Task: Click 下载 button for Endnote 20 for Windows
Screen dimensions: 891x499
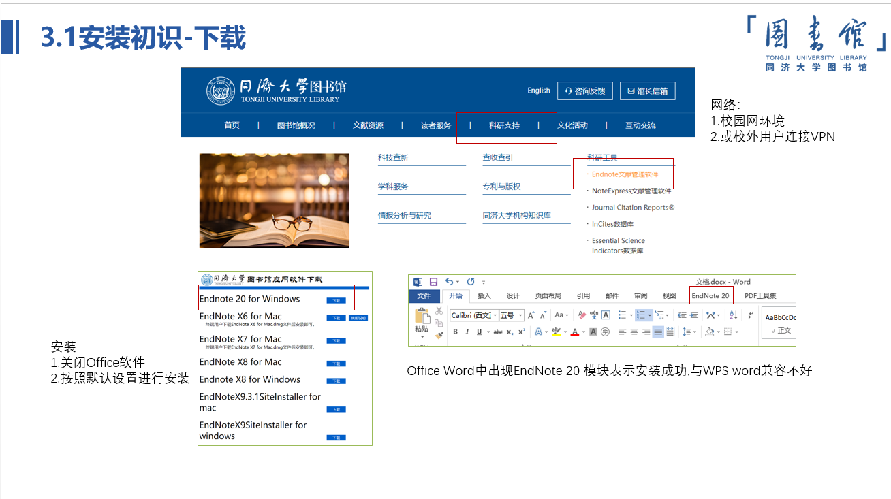Action: tap(336, 300)
